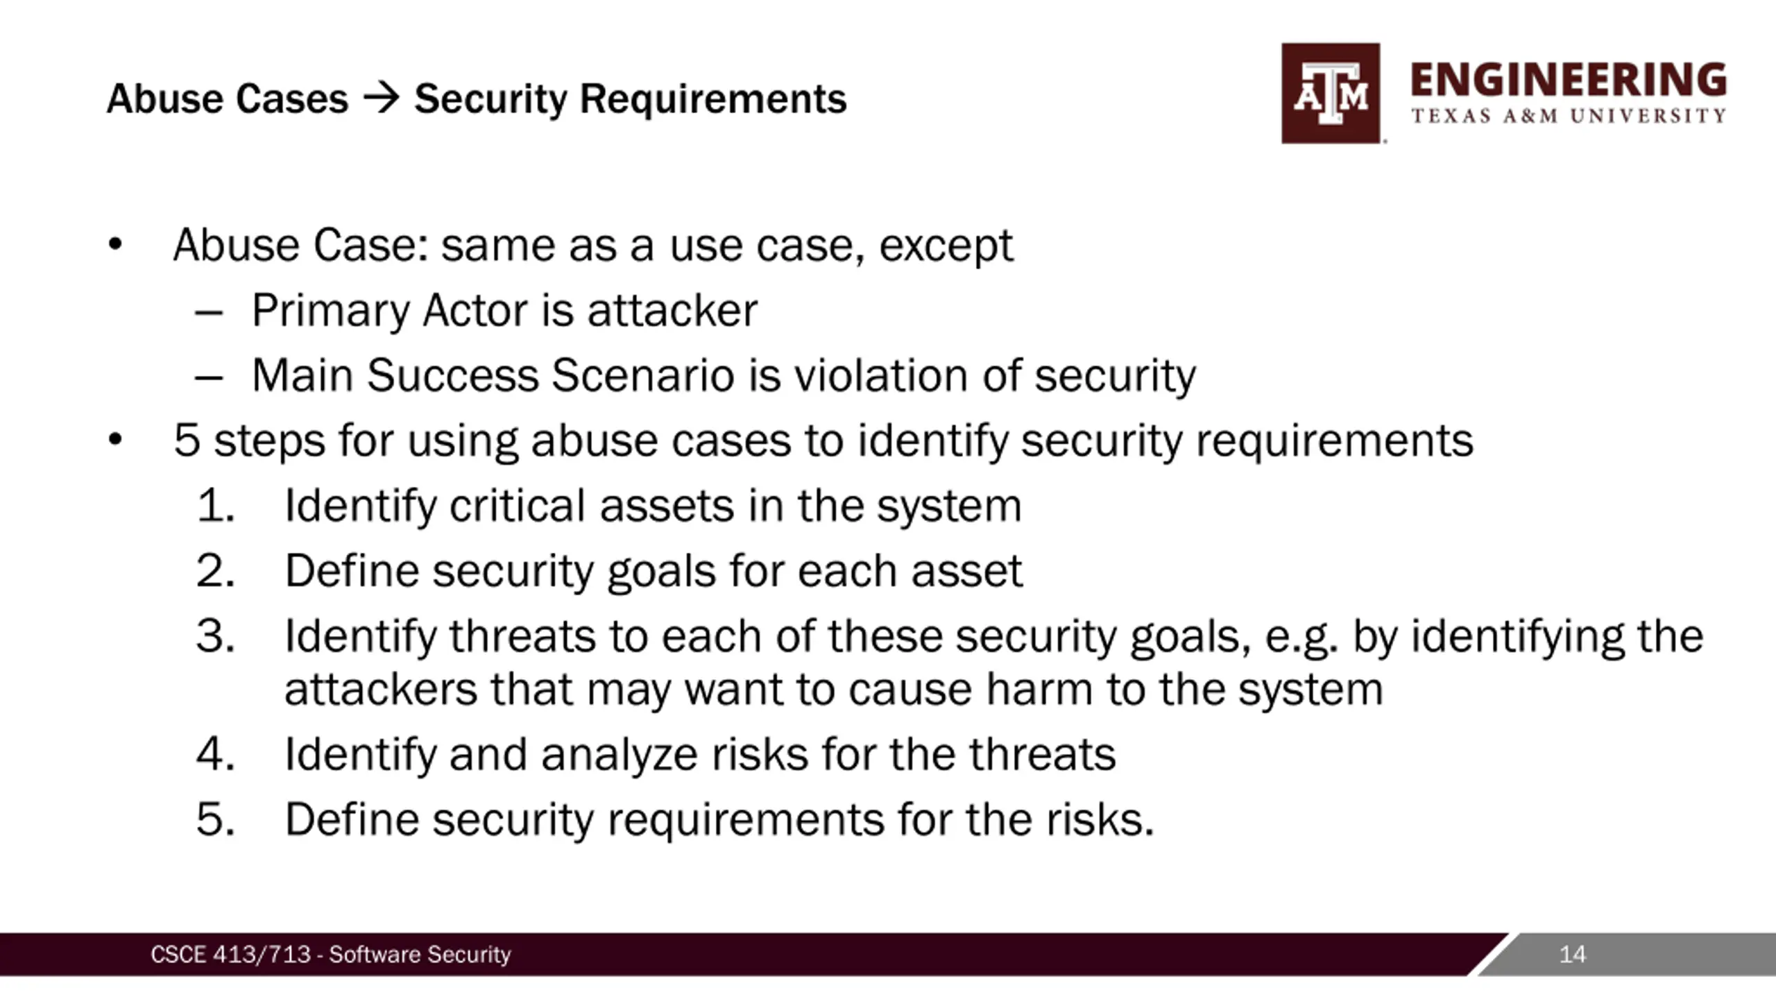Viewport: 1776px width, 999px height.
Task: Click the gray slanted footer section
Action: (x=1630, y=955)
